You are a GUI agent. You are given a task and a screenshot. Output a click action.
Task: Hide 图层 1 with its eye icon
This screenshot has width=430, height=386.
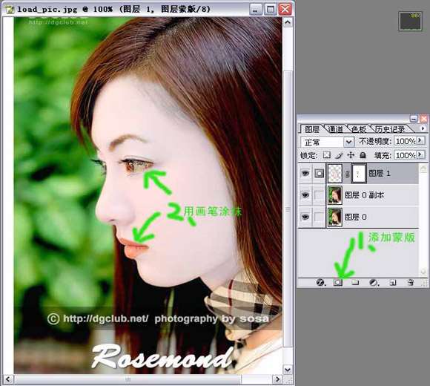(305, 173)
